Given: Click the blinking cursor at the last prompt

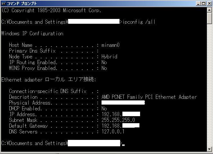Looking at the screenshot, I should click(123, 145).
